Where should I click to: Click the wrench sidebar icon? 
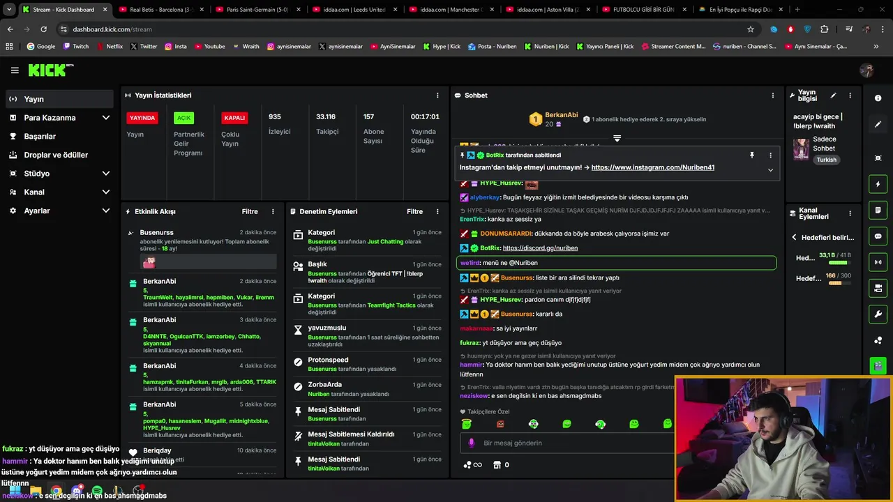878,314
